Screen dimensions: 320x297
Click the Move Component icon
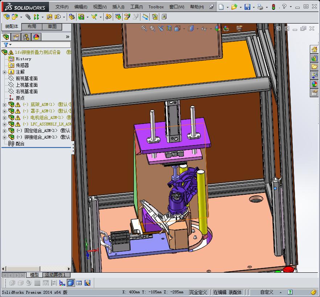[58, 17]
